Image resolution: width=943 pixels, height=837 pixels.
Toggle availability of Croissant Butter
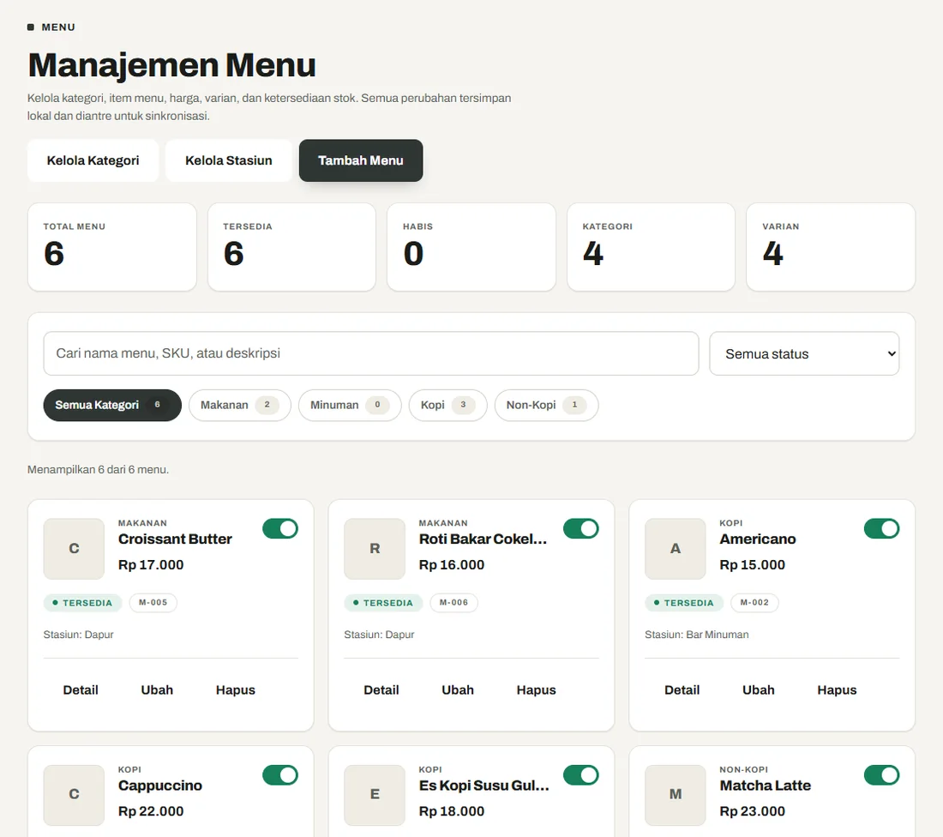point(280,529)
